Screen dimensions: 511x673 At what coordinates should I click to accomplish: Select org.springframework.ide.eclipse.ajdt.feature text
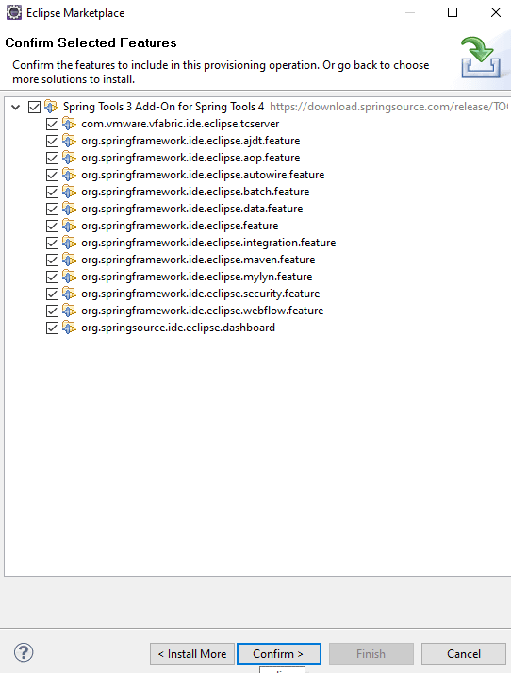pyautogui.click(x=190, y=141)
